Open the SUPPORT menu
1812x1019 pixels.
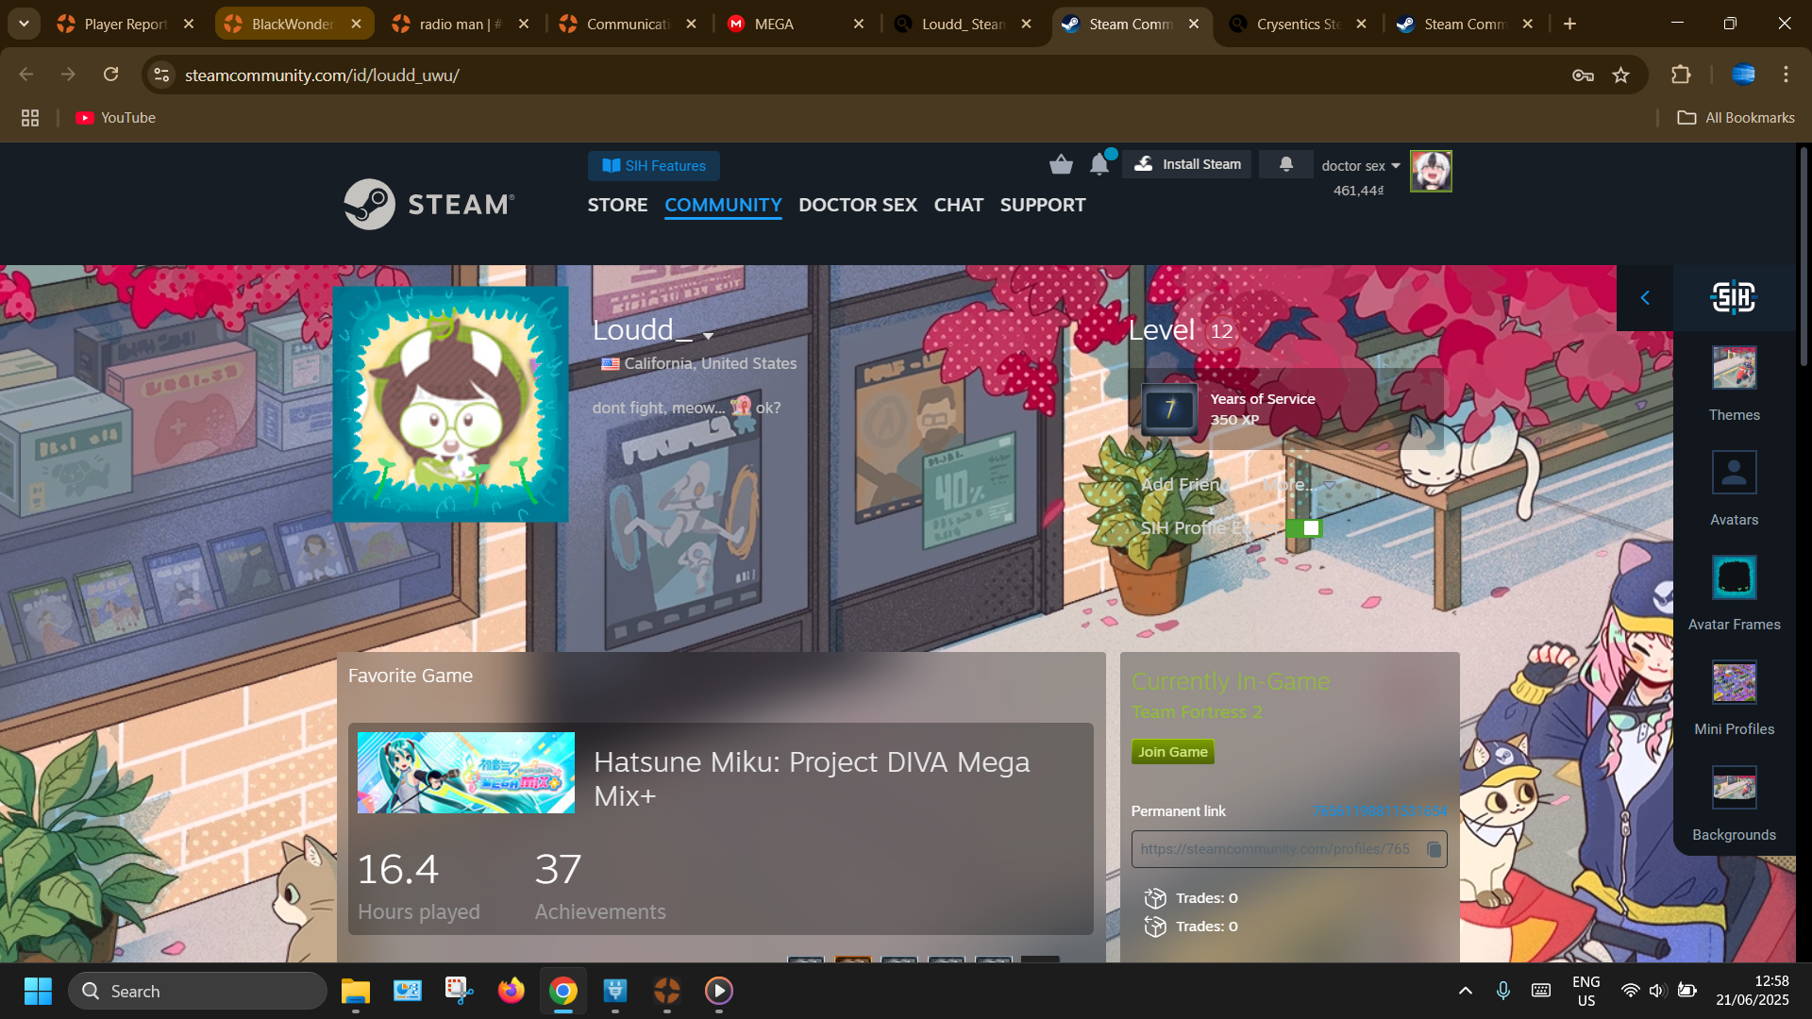1043,205
